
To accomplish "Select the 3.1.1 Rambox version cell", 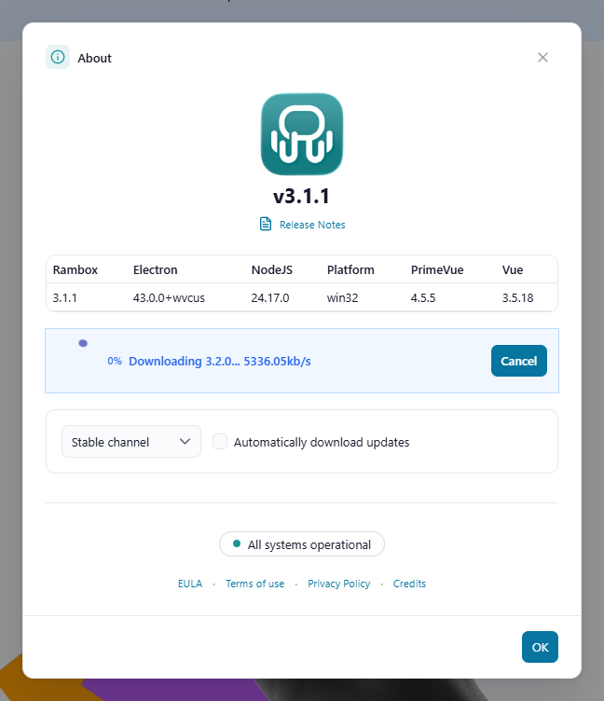I will click(x=65, y=297).
